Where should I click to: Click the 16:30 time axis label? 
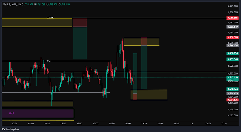tap(111, 123)
